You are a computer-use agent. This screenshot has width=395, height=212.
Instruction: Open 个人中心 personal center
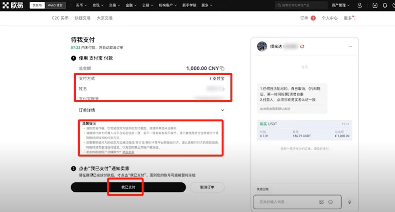[x=329, y=18]
